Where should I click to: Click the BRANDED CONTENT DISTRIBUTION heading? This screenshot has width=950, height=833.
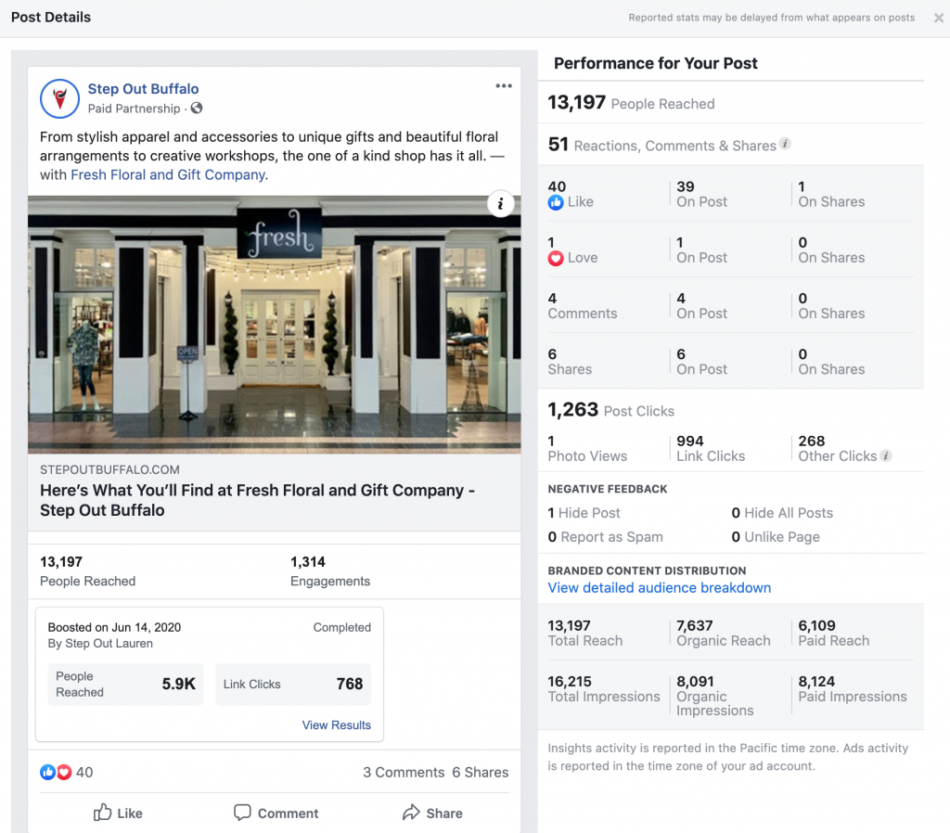[647, 570]
